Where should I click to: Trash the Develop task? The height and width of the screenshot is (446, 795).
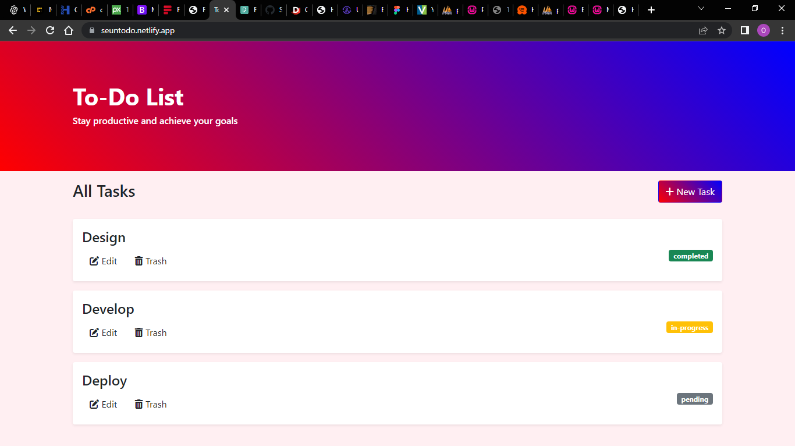tap(151, 333)
